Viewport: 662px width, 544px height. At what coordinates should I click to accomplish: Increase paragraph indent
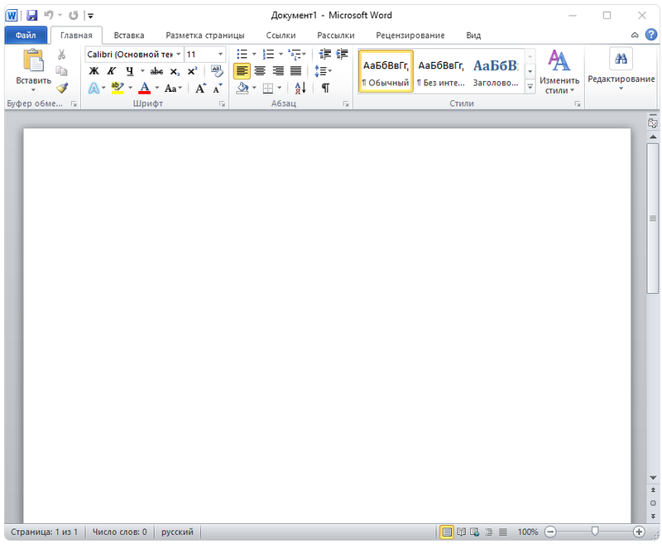342,54
